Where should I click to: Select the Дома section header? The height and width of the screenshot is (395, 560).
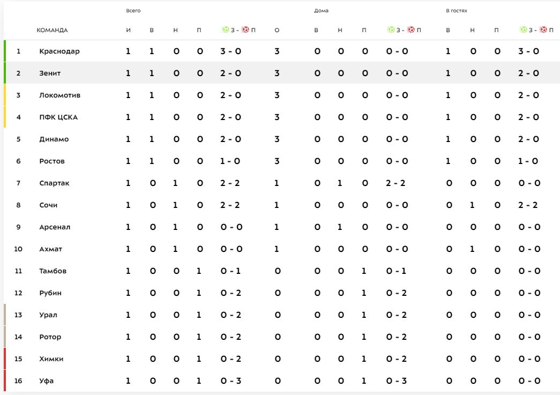[321, 11]
